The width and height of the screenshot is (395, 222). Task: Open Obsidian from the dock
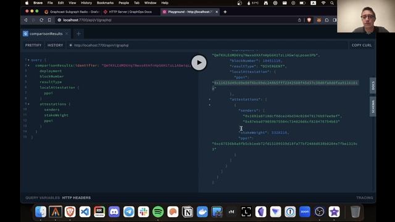pyautogui.click(x=260, y=212)
